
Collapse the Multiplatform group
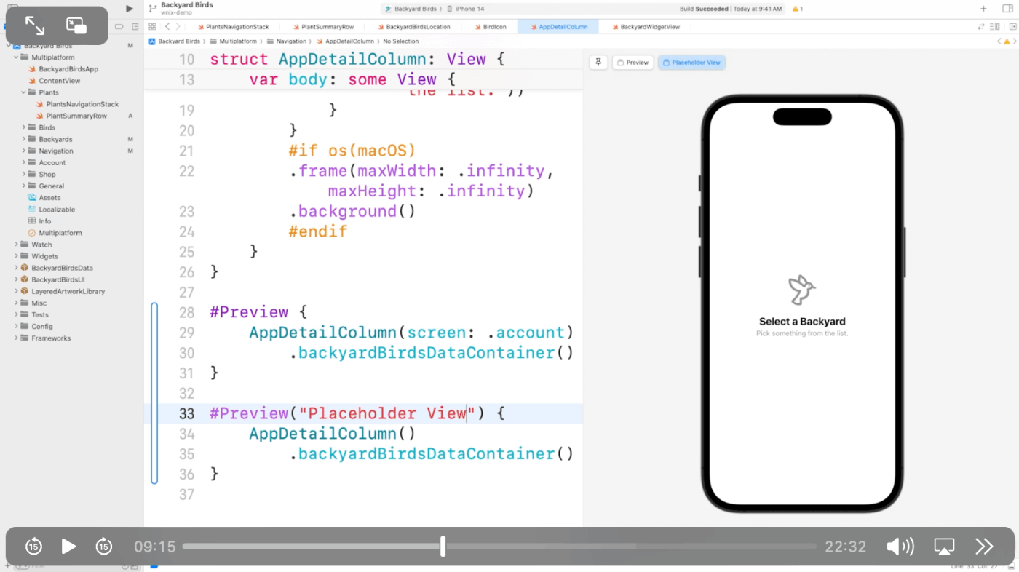(16, 57)
